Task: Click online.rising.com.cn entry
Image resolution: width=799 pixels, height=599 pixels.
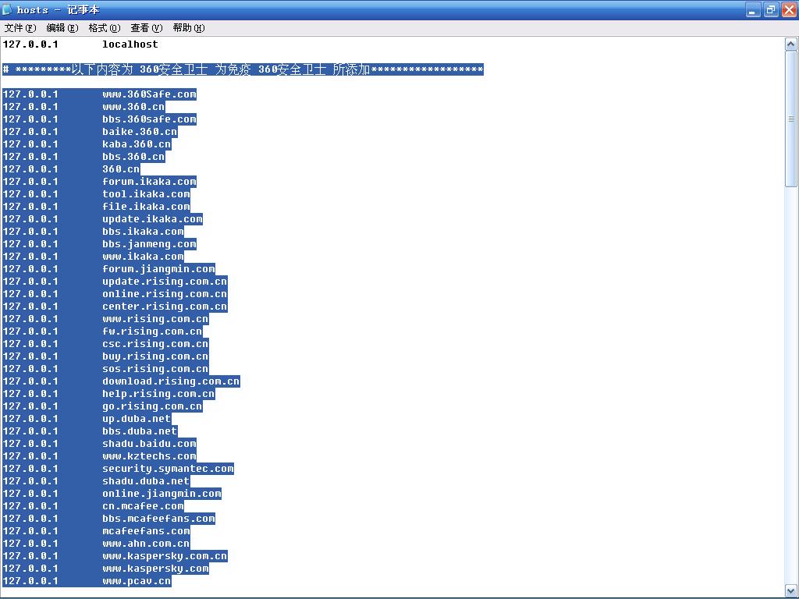Action: [x=165, y=294]
